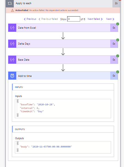
Task: Click the "of 6" iteration count text
Action: coord(83,19)
